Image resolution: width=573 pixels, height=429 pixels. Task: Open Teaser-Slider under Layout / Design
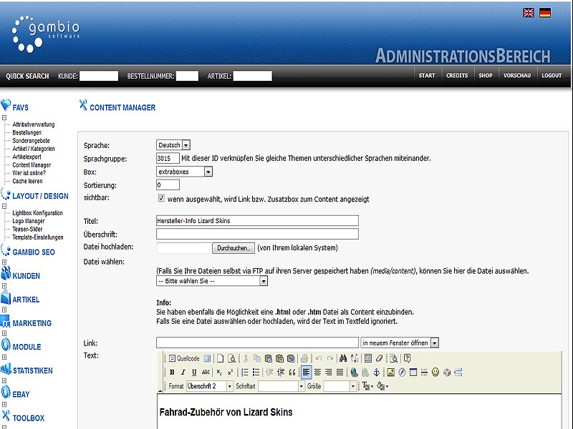(x=27, y=229)
